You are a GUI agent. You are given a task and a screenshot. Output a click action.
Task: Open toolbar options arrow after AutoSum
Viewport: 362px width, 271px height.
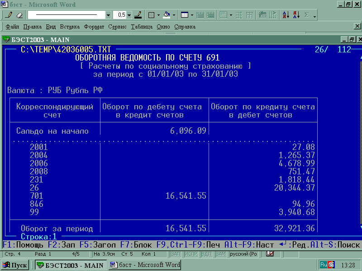point(314,16)
